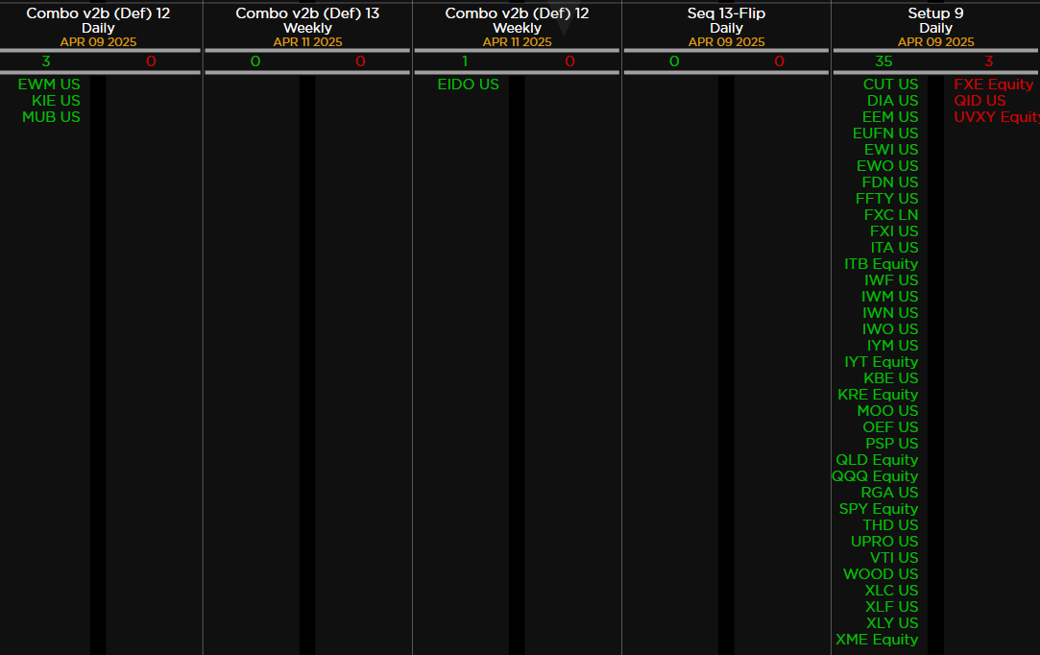This screenshot has height=655, width=1040.
Task: Click the FXI US ticker
Action: 894,231
